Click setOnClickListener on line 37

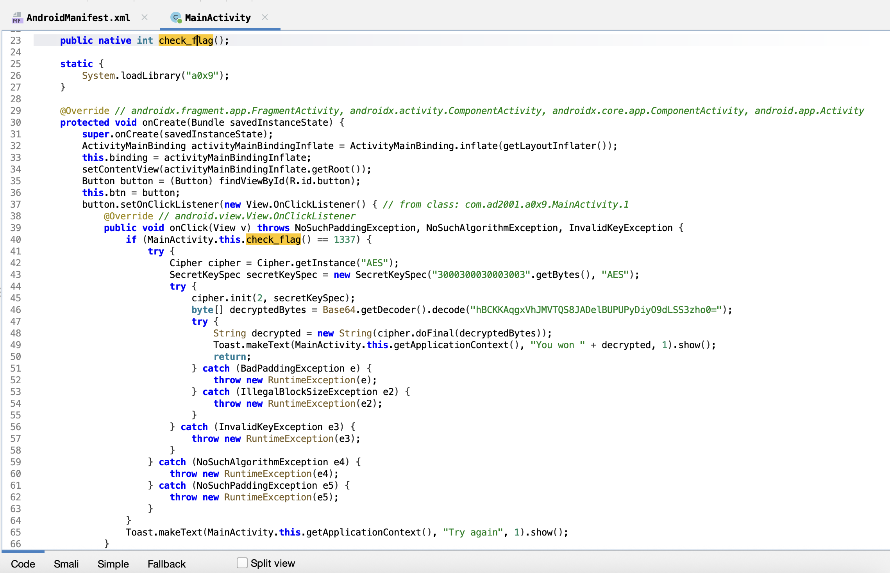click(170, 205)
